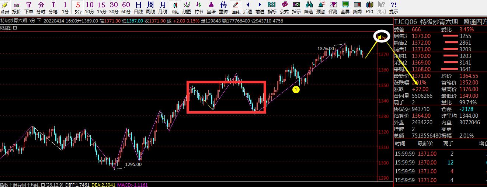This screenshot has width=487, height=187.
Task: Open the 提示 tips icon
Action: [394, 7]
